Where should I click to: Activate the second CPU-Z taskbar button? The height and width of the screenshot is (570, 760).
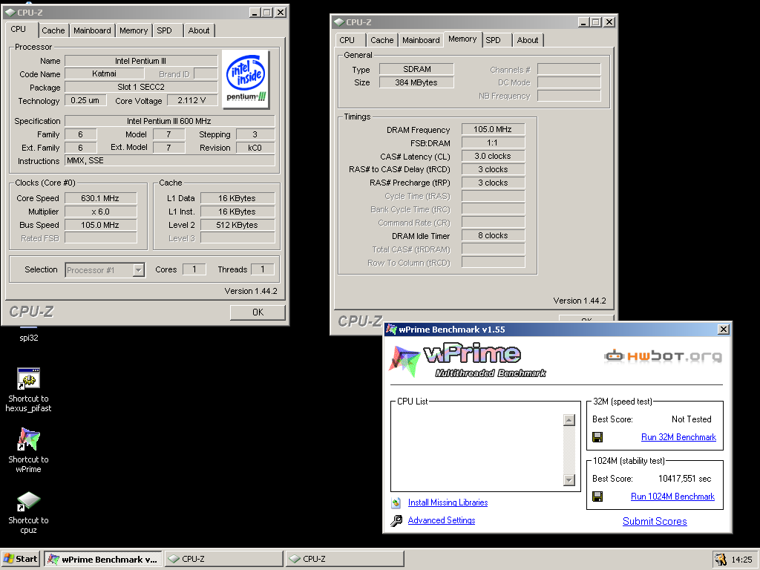tap(344, 559)
